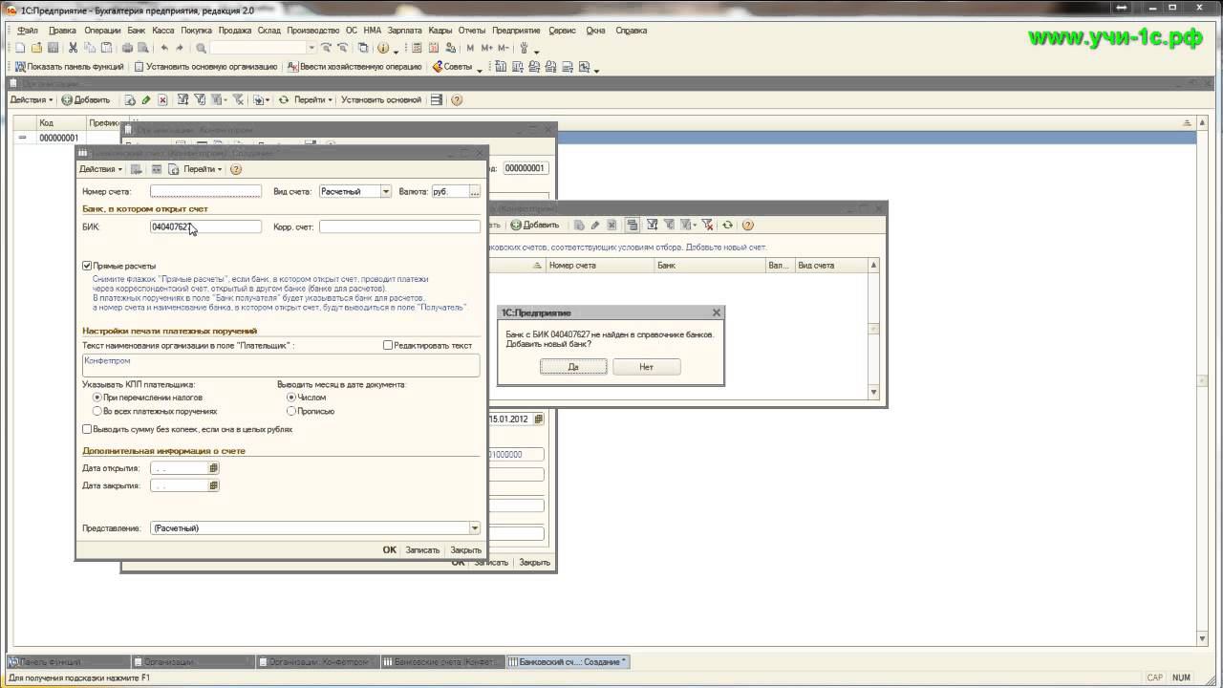
Task: Click the red delete mark icon in Organizations toolbar
Action: pos(162,99)
